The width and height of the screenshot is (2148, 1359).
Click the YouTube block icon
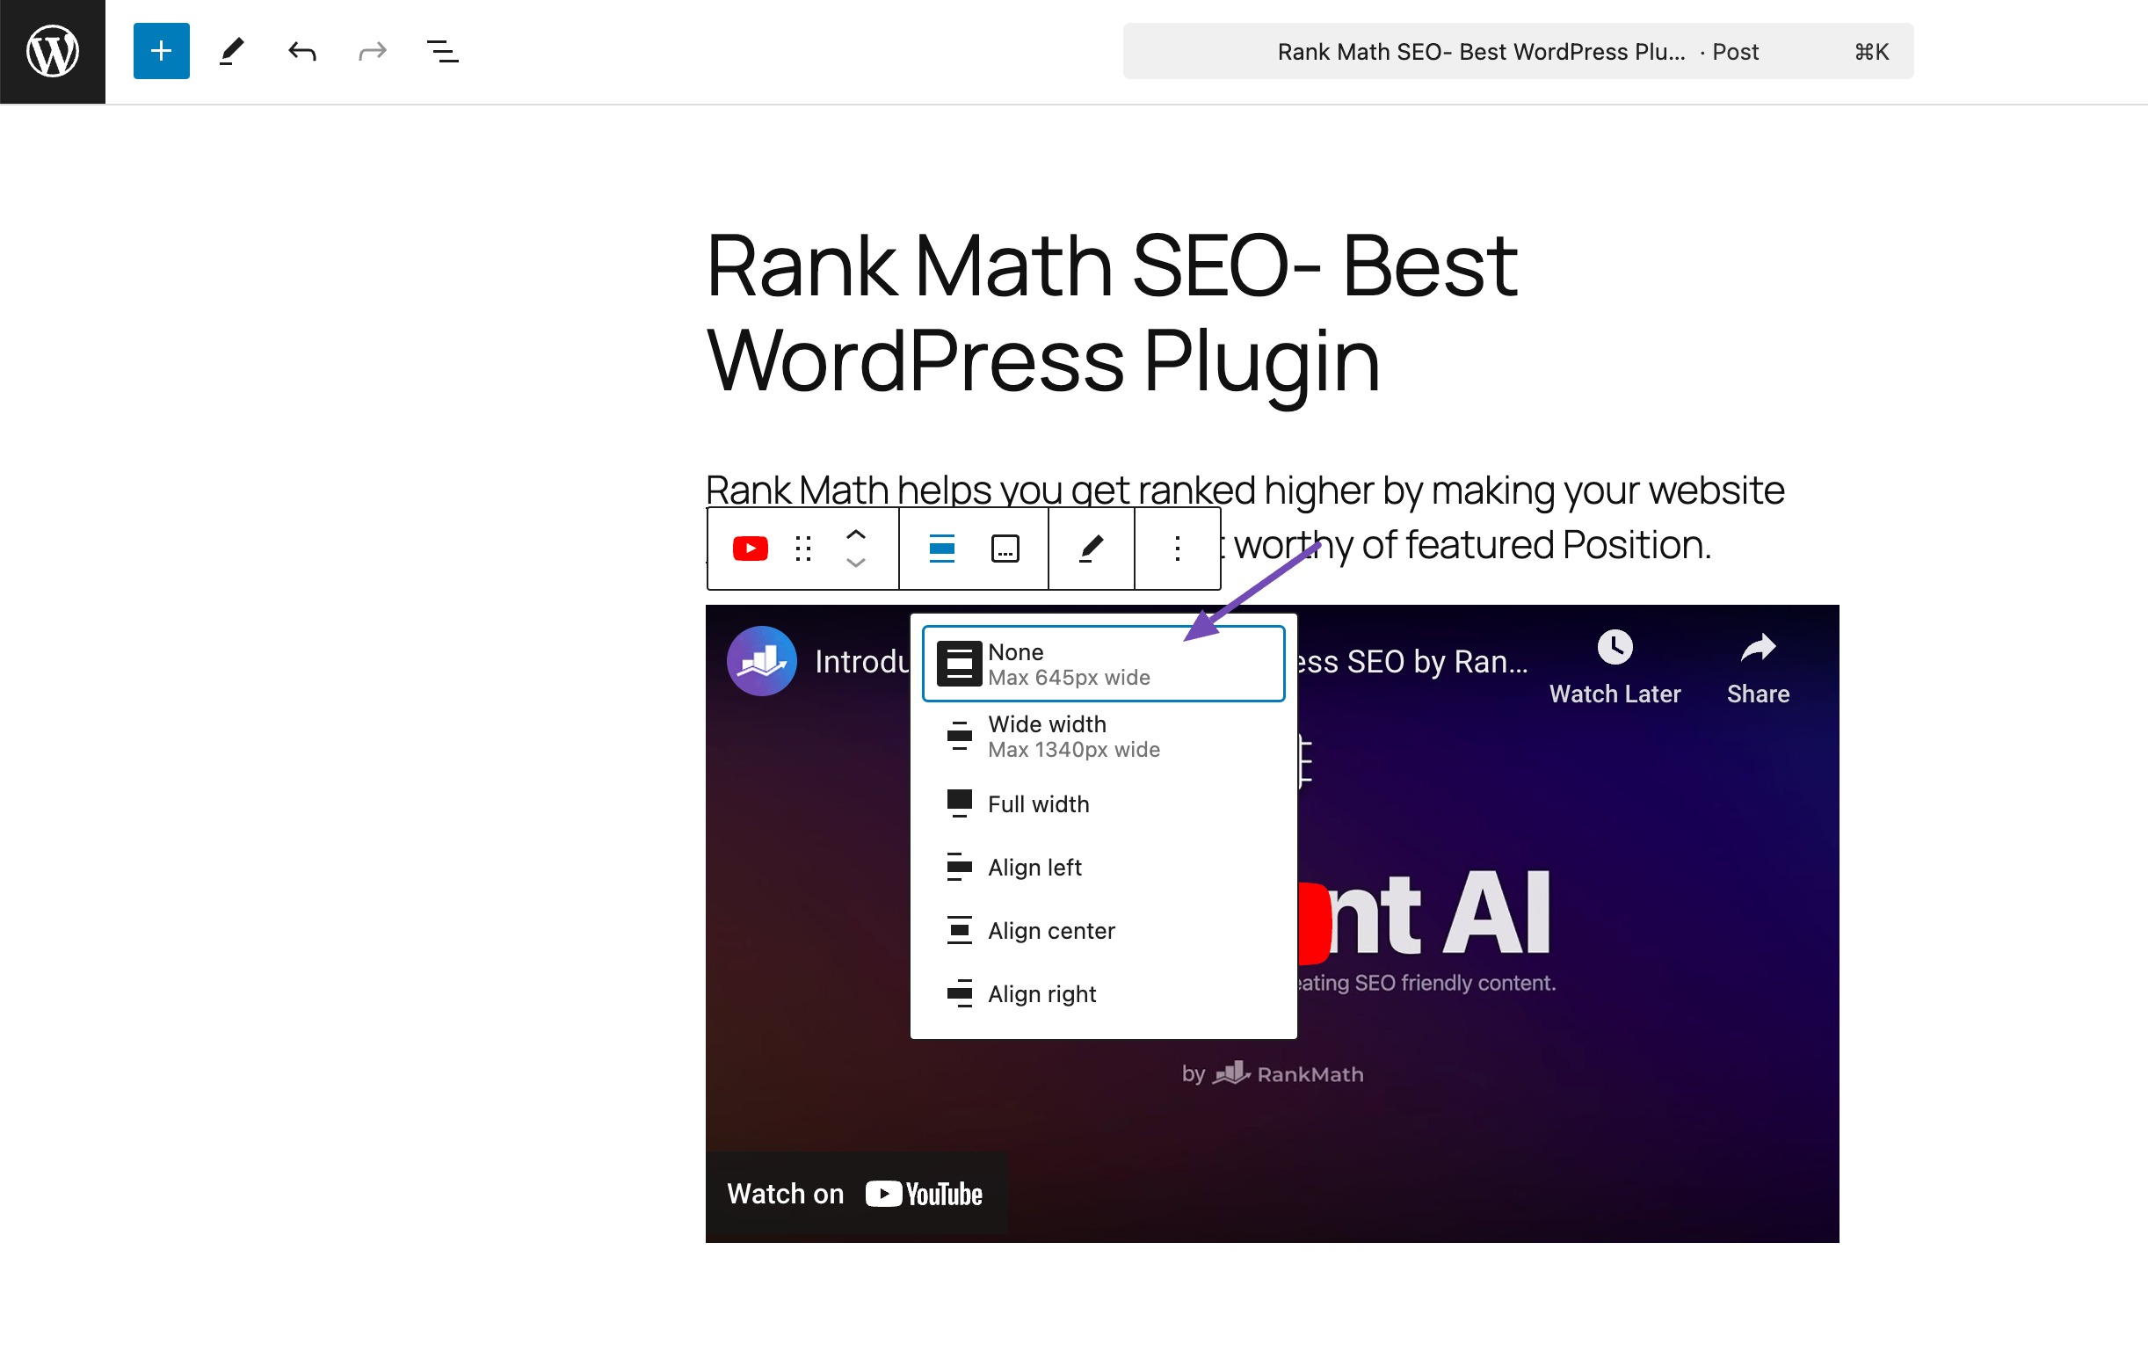point(750,548)
